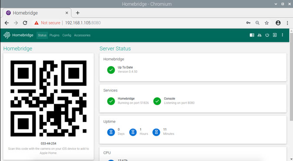293x161 pixels.
Task: Click the Running on port 51826 text
Action: [133, 103]
